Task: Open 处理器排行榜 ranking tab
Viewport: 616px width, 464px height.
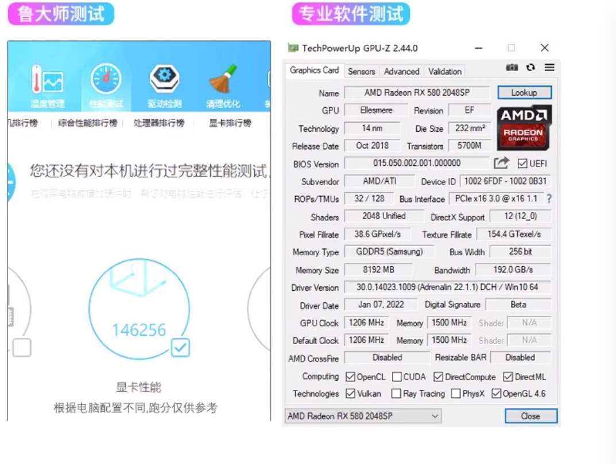Action: pos(158,123)
